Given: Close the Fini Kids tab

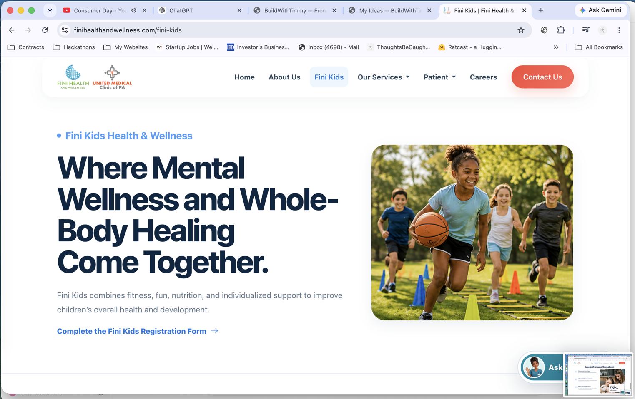Looking at the screenshot, I should click(524, 10).
